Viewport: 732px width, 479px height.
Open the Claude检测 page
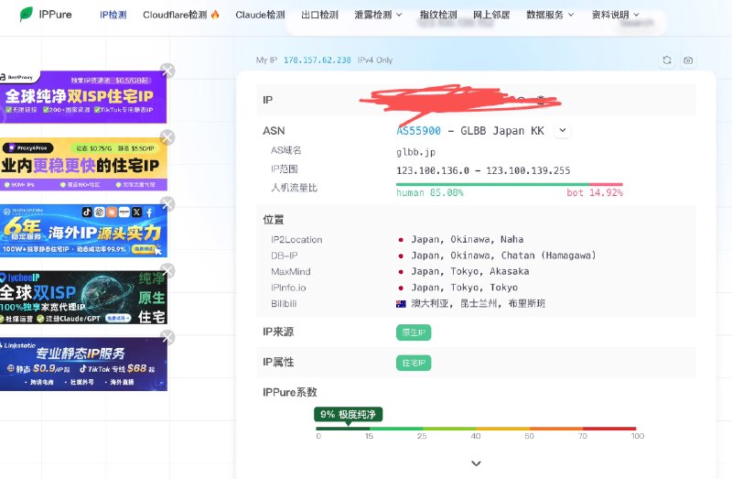point(260,15)
